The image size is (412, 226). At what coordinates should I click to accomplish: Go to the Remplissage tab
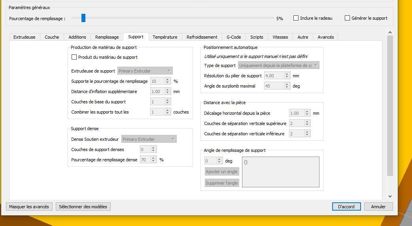(x=107, y=37)
